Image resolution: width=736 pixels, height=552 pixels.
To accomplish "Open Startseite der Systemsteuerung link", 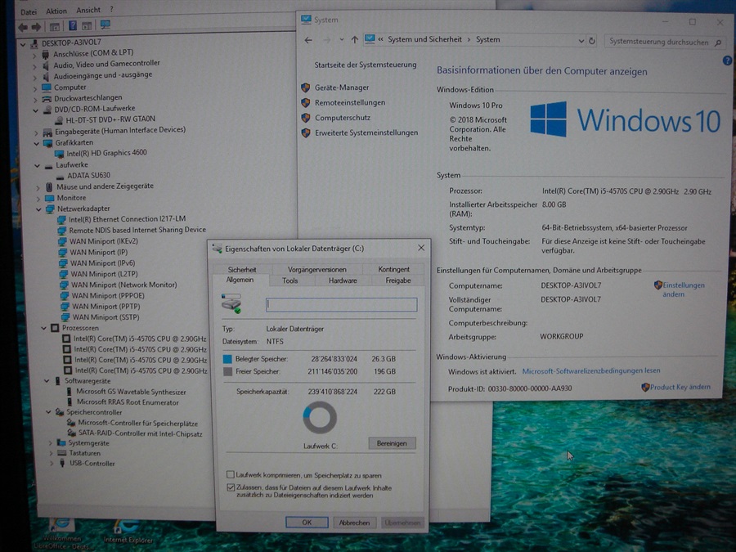I will (366, 65).
